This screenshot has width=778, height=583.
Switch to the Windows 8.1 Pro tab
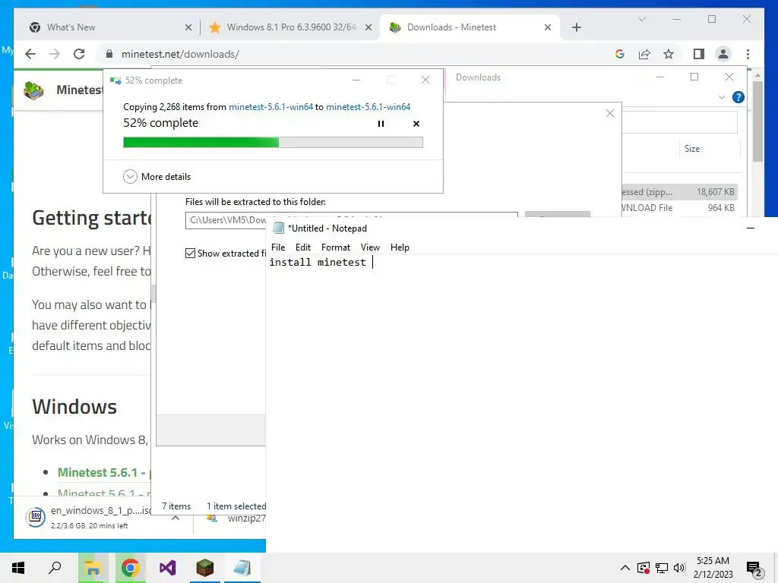[291, 27]
